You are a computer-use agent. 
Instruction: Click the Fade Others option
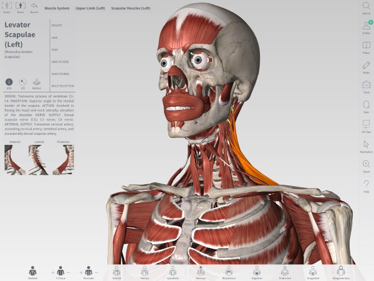tap(60, 74)
